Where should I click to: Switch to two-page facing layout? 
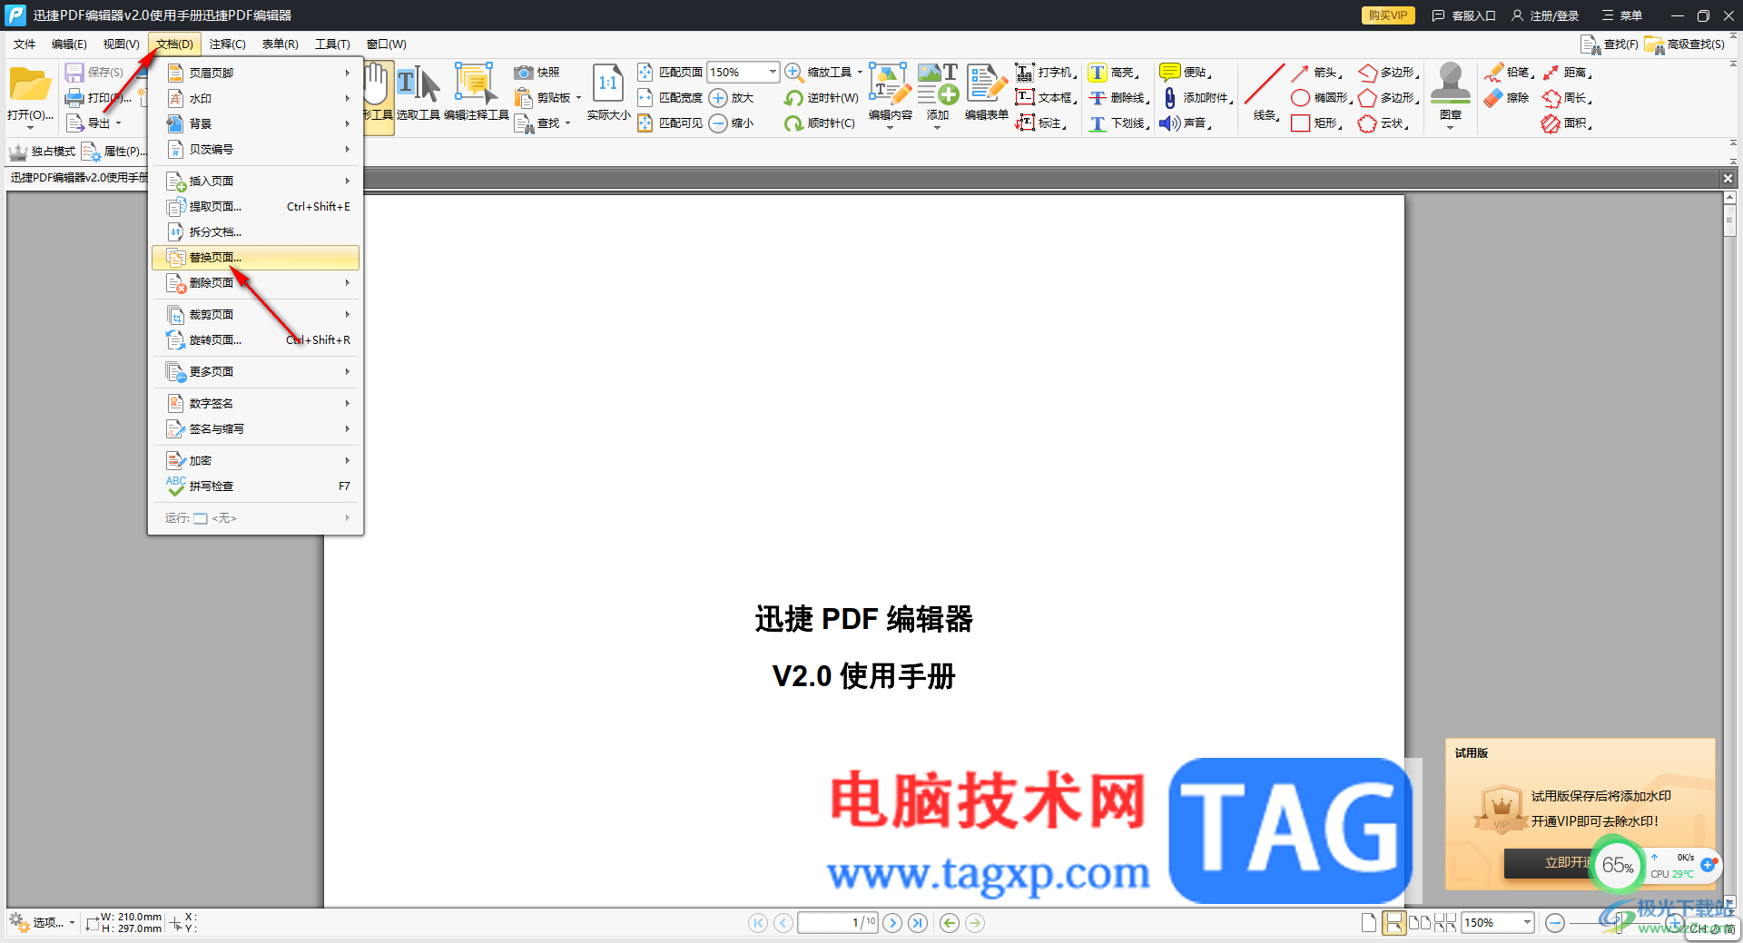pos(1419,923)
